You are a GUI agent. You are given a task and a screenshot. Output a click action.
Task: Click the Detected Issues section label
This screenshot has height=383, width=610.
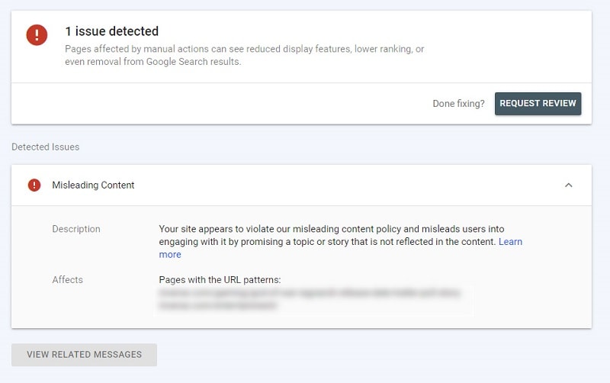(45, 146)
